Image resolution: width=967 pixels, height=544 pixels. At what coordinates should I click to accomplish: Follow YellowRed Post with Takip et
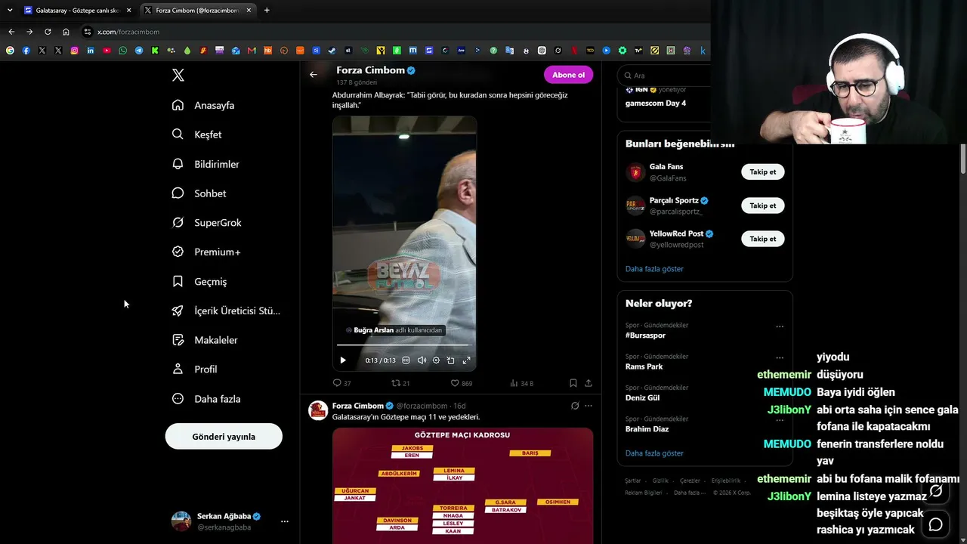click(x=763, y=239)
